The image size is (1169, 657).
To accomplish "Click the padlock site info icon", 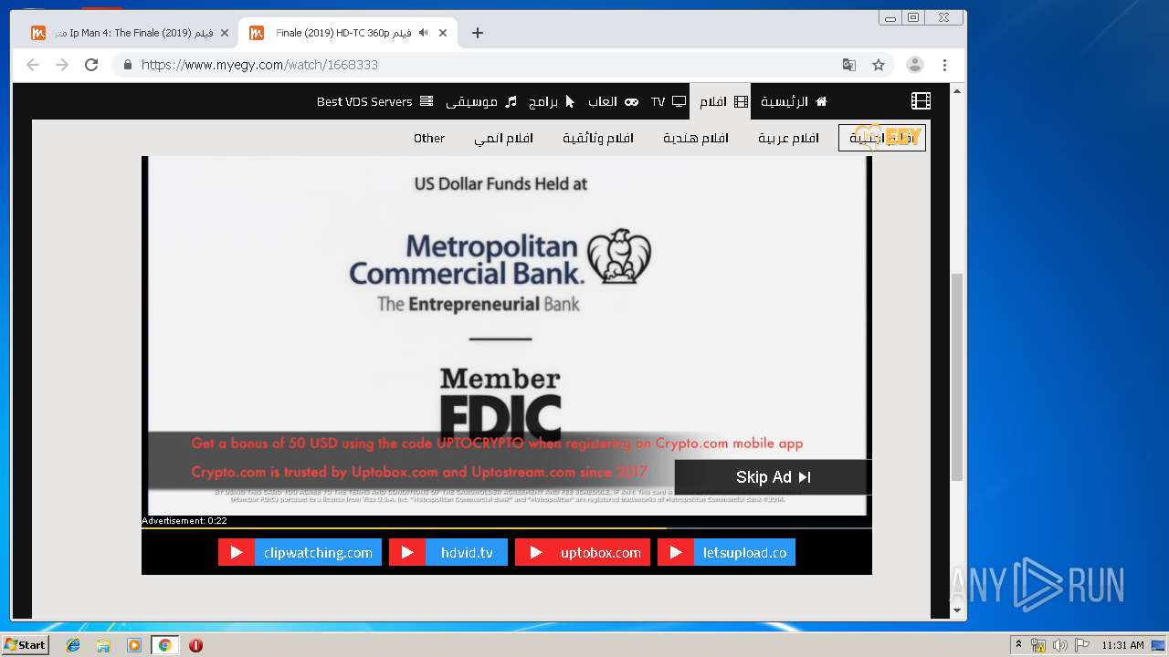I will 127,65.
